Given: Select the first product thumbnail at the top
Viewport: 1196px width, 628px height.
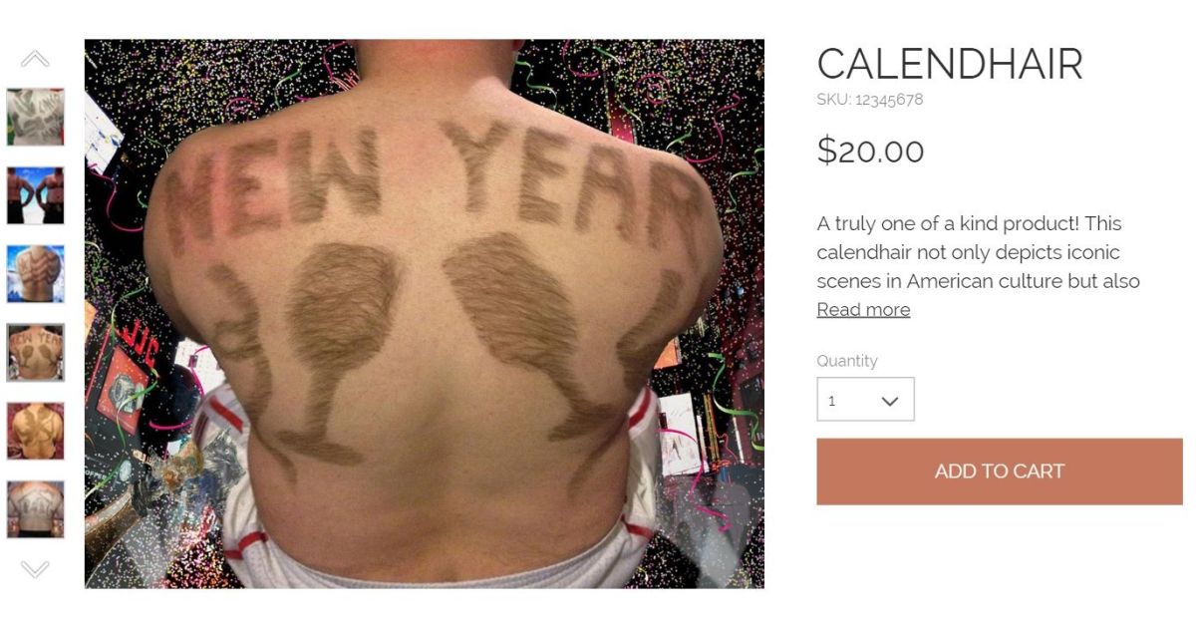Looking at the screenshot, I should 36,117.
